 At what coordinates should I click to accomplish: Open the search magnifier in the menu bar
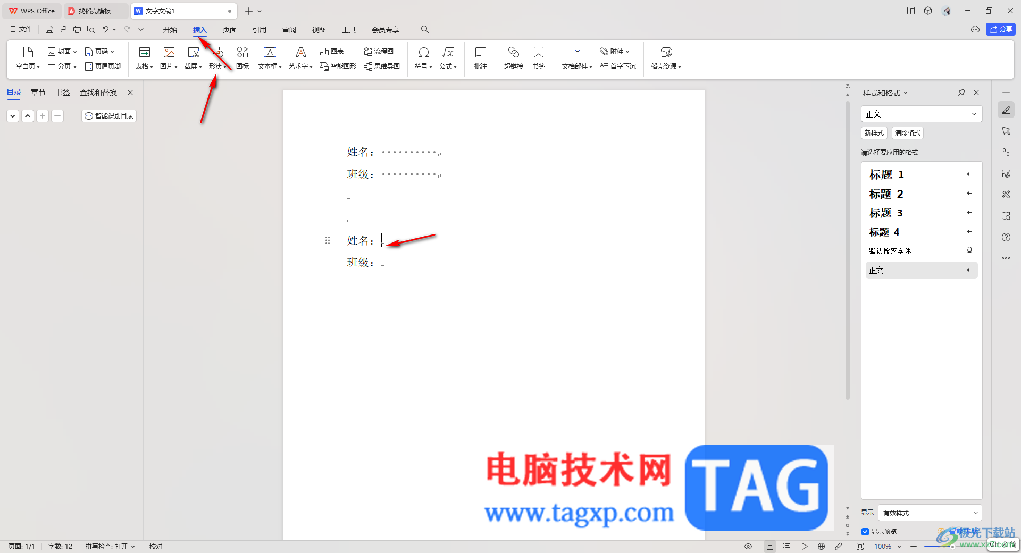click(425, 30)
